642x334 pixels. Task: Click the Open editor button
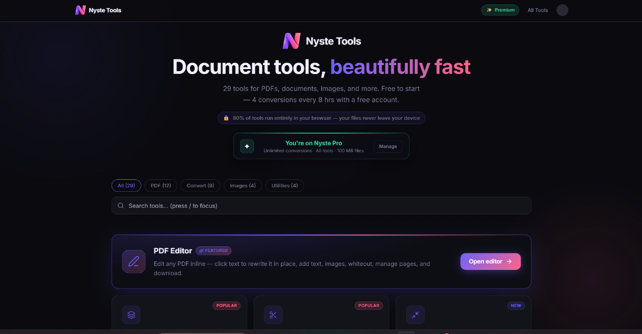click(x=491, y=261)
